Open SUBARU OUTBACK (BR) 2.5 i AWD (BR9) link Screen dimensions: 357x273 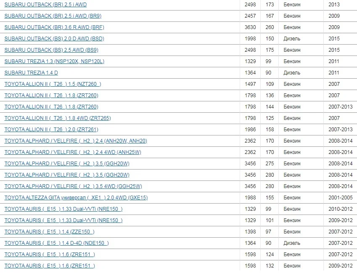point(53,16)
